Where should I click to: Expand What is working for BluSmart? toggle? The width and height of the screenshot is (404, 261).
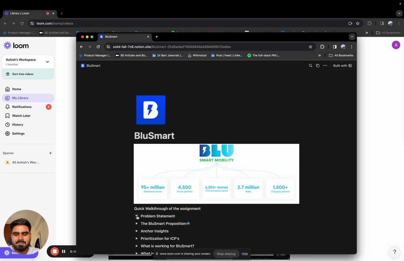coord(137,246)
